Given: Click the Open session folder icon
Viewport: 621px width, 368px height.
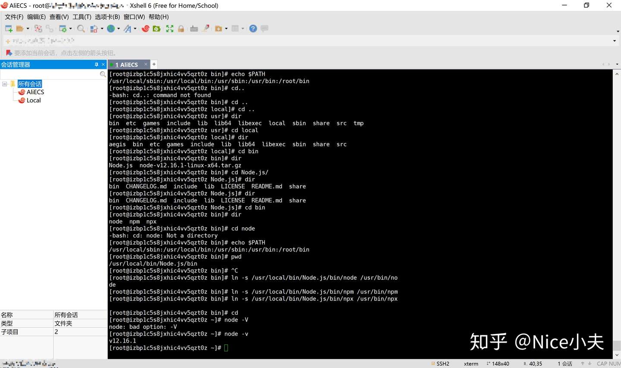Looking at the screenshot, I should point(20,29).
